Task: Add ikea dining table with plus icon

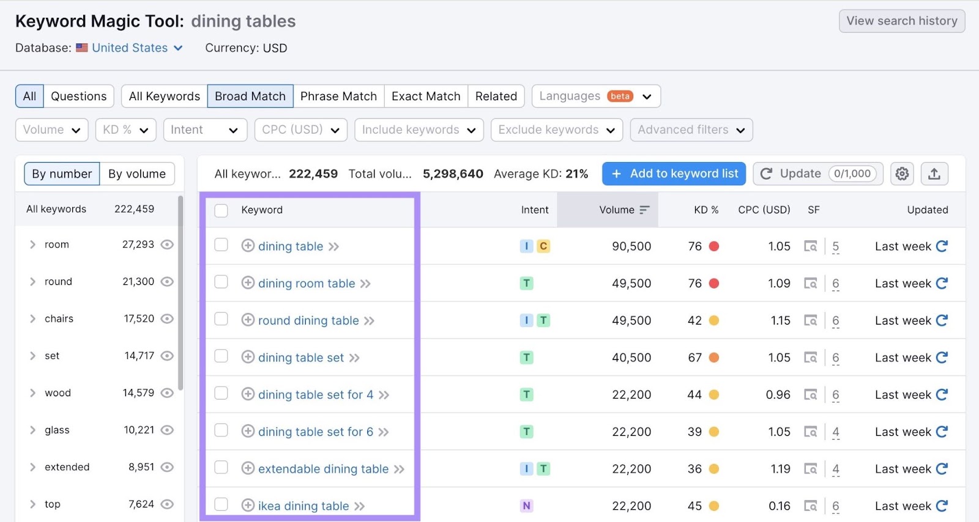Action: coord(248,505)
